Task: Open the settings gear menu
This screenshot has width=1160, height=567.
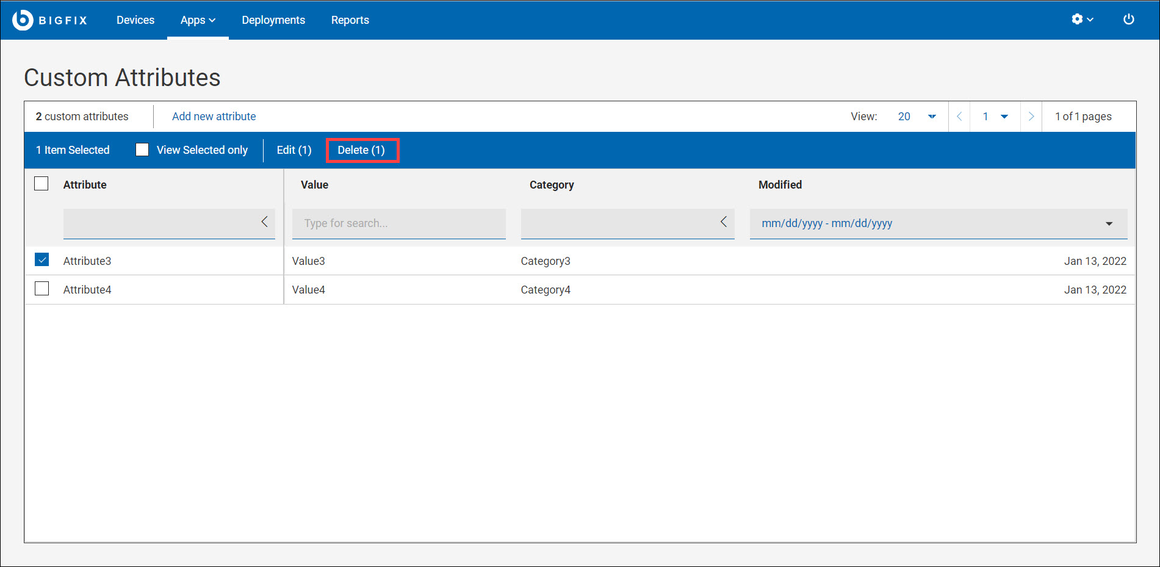Action: tap(1081, 20)
